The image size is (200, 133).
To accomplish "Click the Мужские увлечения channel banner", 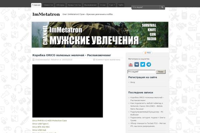I will 100,35.
